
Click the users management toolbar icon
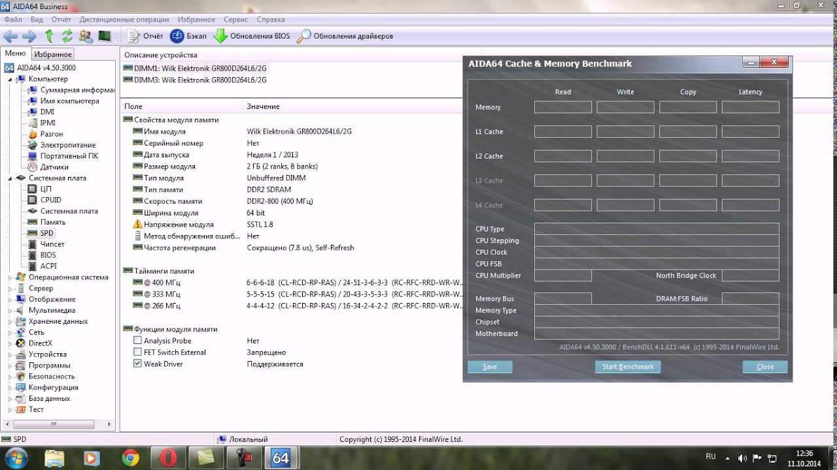[86, 36]
